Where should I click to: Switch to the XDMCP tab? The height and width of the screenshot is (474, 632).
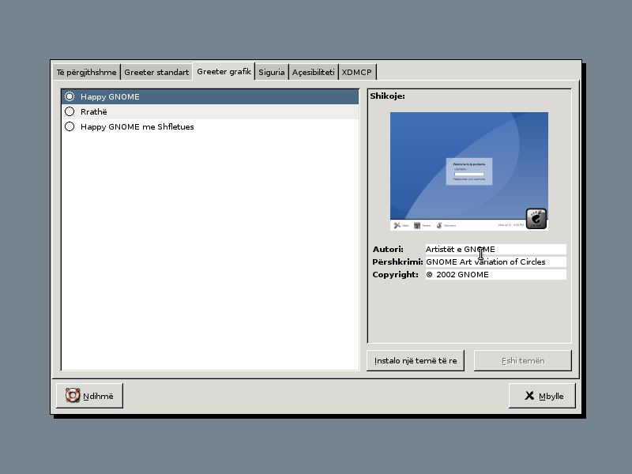click(357, 73)
